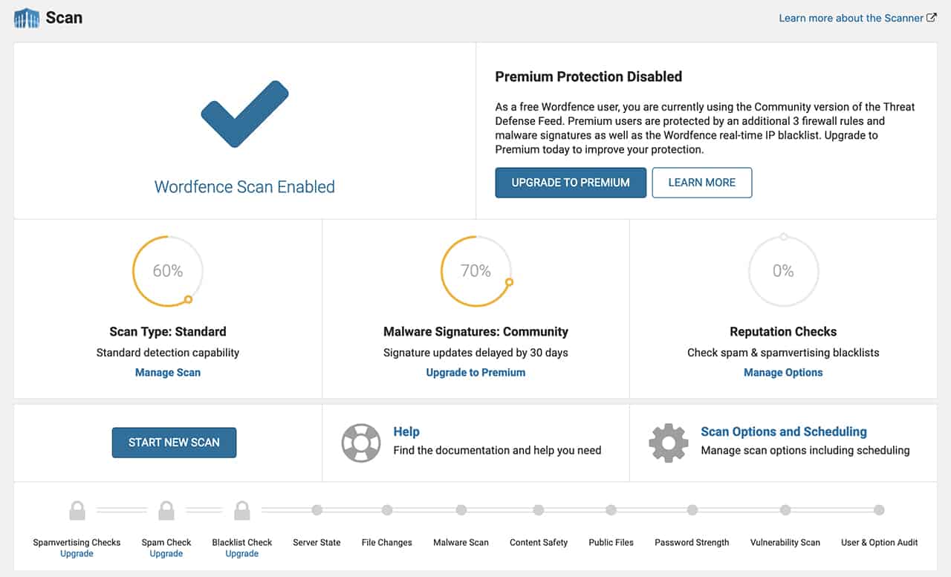
Task: Click the Help lifebuoy icon
Action: (361, 443)
